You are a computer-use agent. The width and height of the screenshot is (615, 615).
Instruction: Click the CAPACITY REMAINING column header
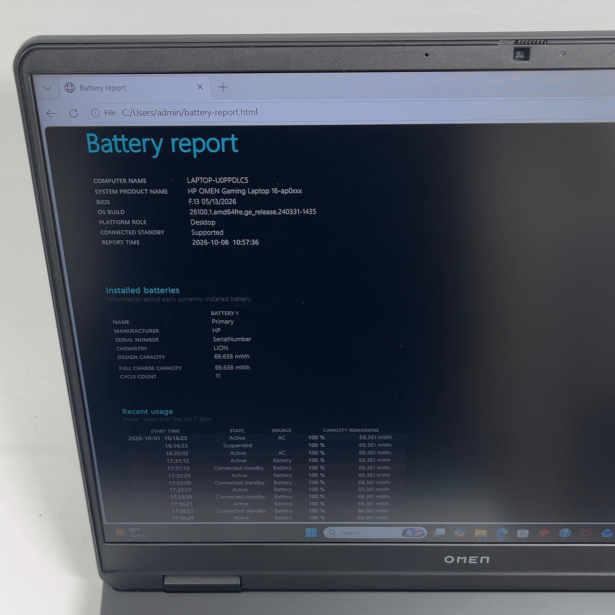tap(351, 430)
